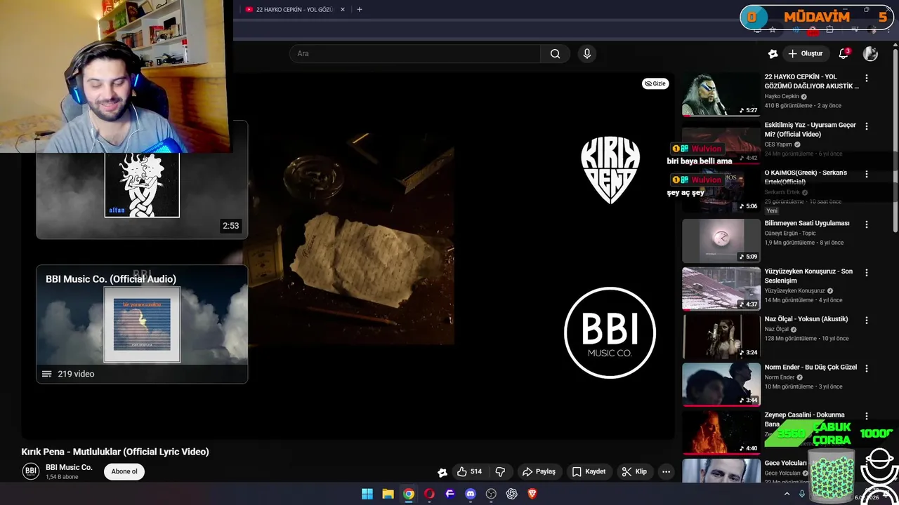
Task: Open Norm Ender 3:44 thumbnail
Action: click(721, 384)
